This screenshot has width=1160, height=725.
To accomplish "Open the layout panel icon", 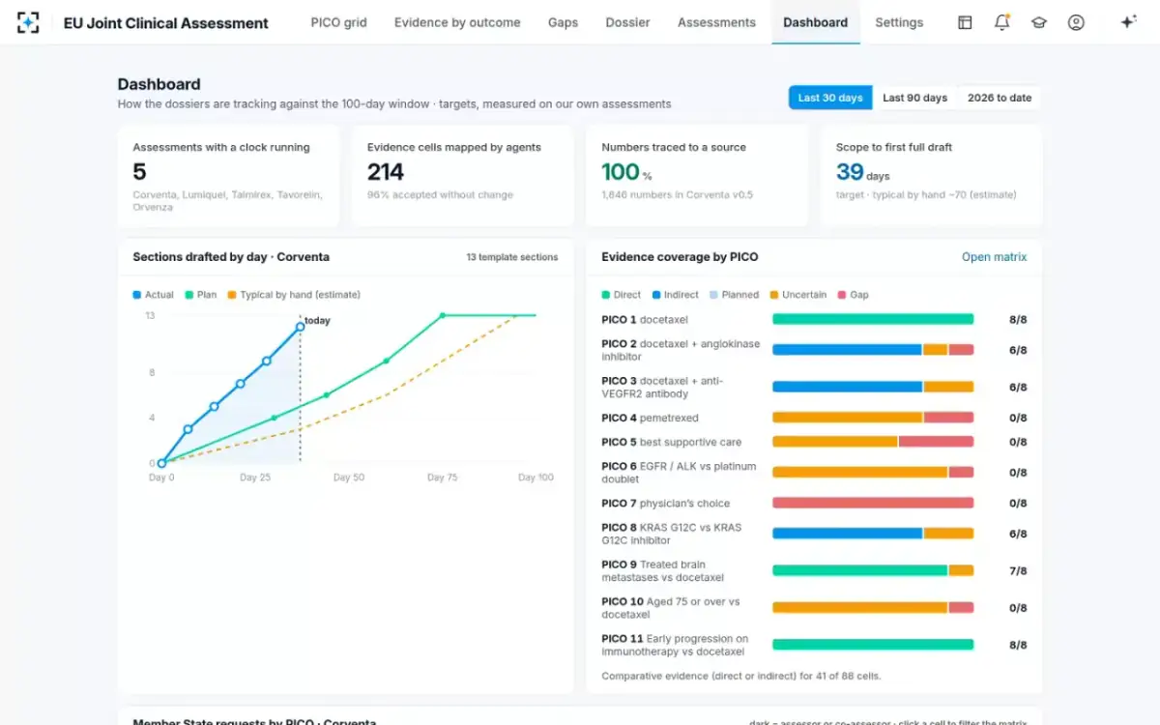I will click(x=965, y=22).
